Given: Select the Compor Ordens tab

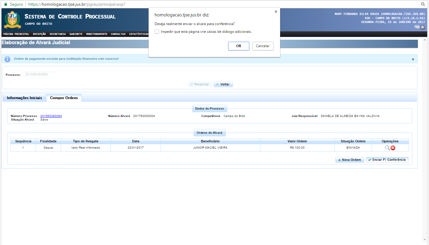Looking at the screenshot, I should point(64,98).
